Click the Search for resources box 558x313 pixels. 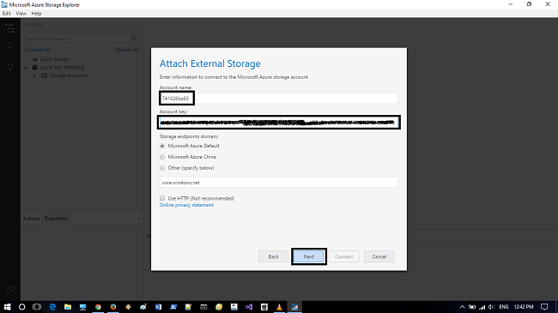coord(82,38)
